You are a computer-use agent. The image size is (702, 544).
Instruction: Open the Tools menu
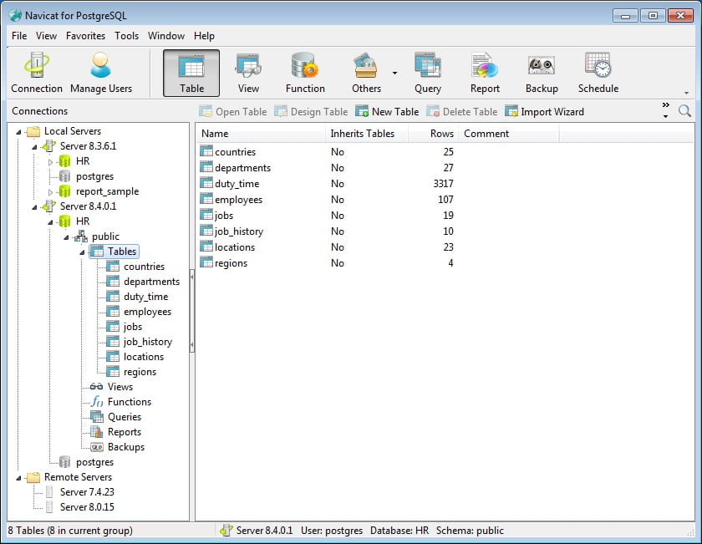click(x=127, y=36)
